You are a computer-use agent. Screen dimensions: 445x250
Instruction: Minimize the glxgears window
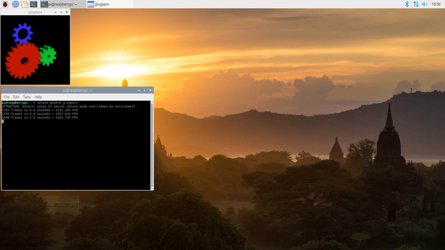56,12
